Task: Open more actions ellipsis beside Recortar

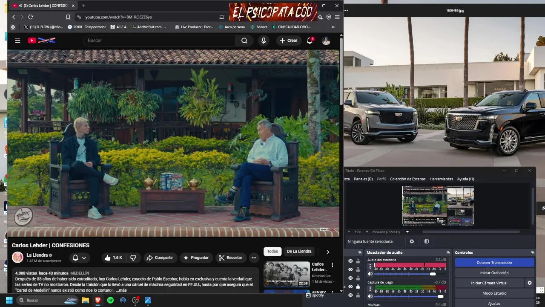Action: click(x=254, y=258)
